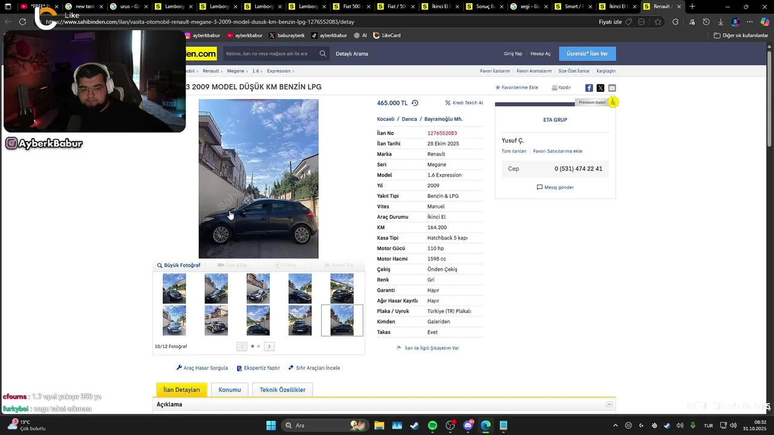Open the TikTok ayberkbabur bookmark

pos(329,36)
